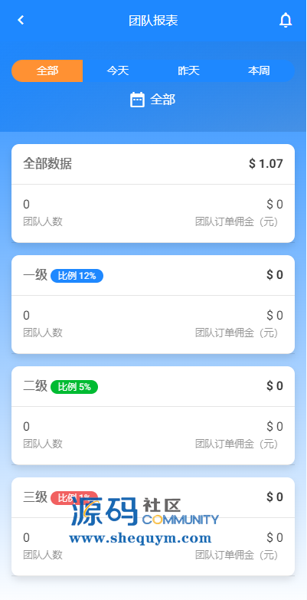Switch to the 今天 tab
The image size is (307, 600).
point(118,70)
